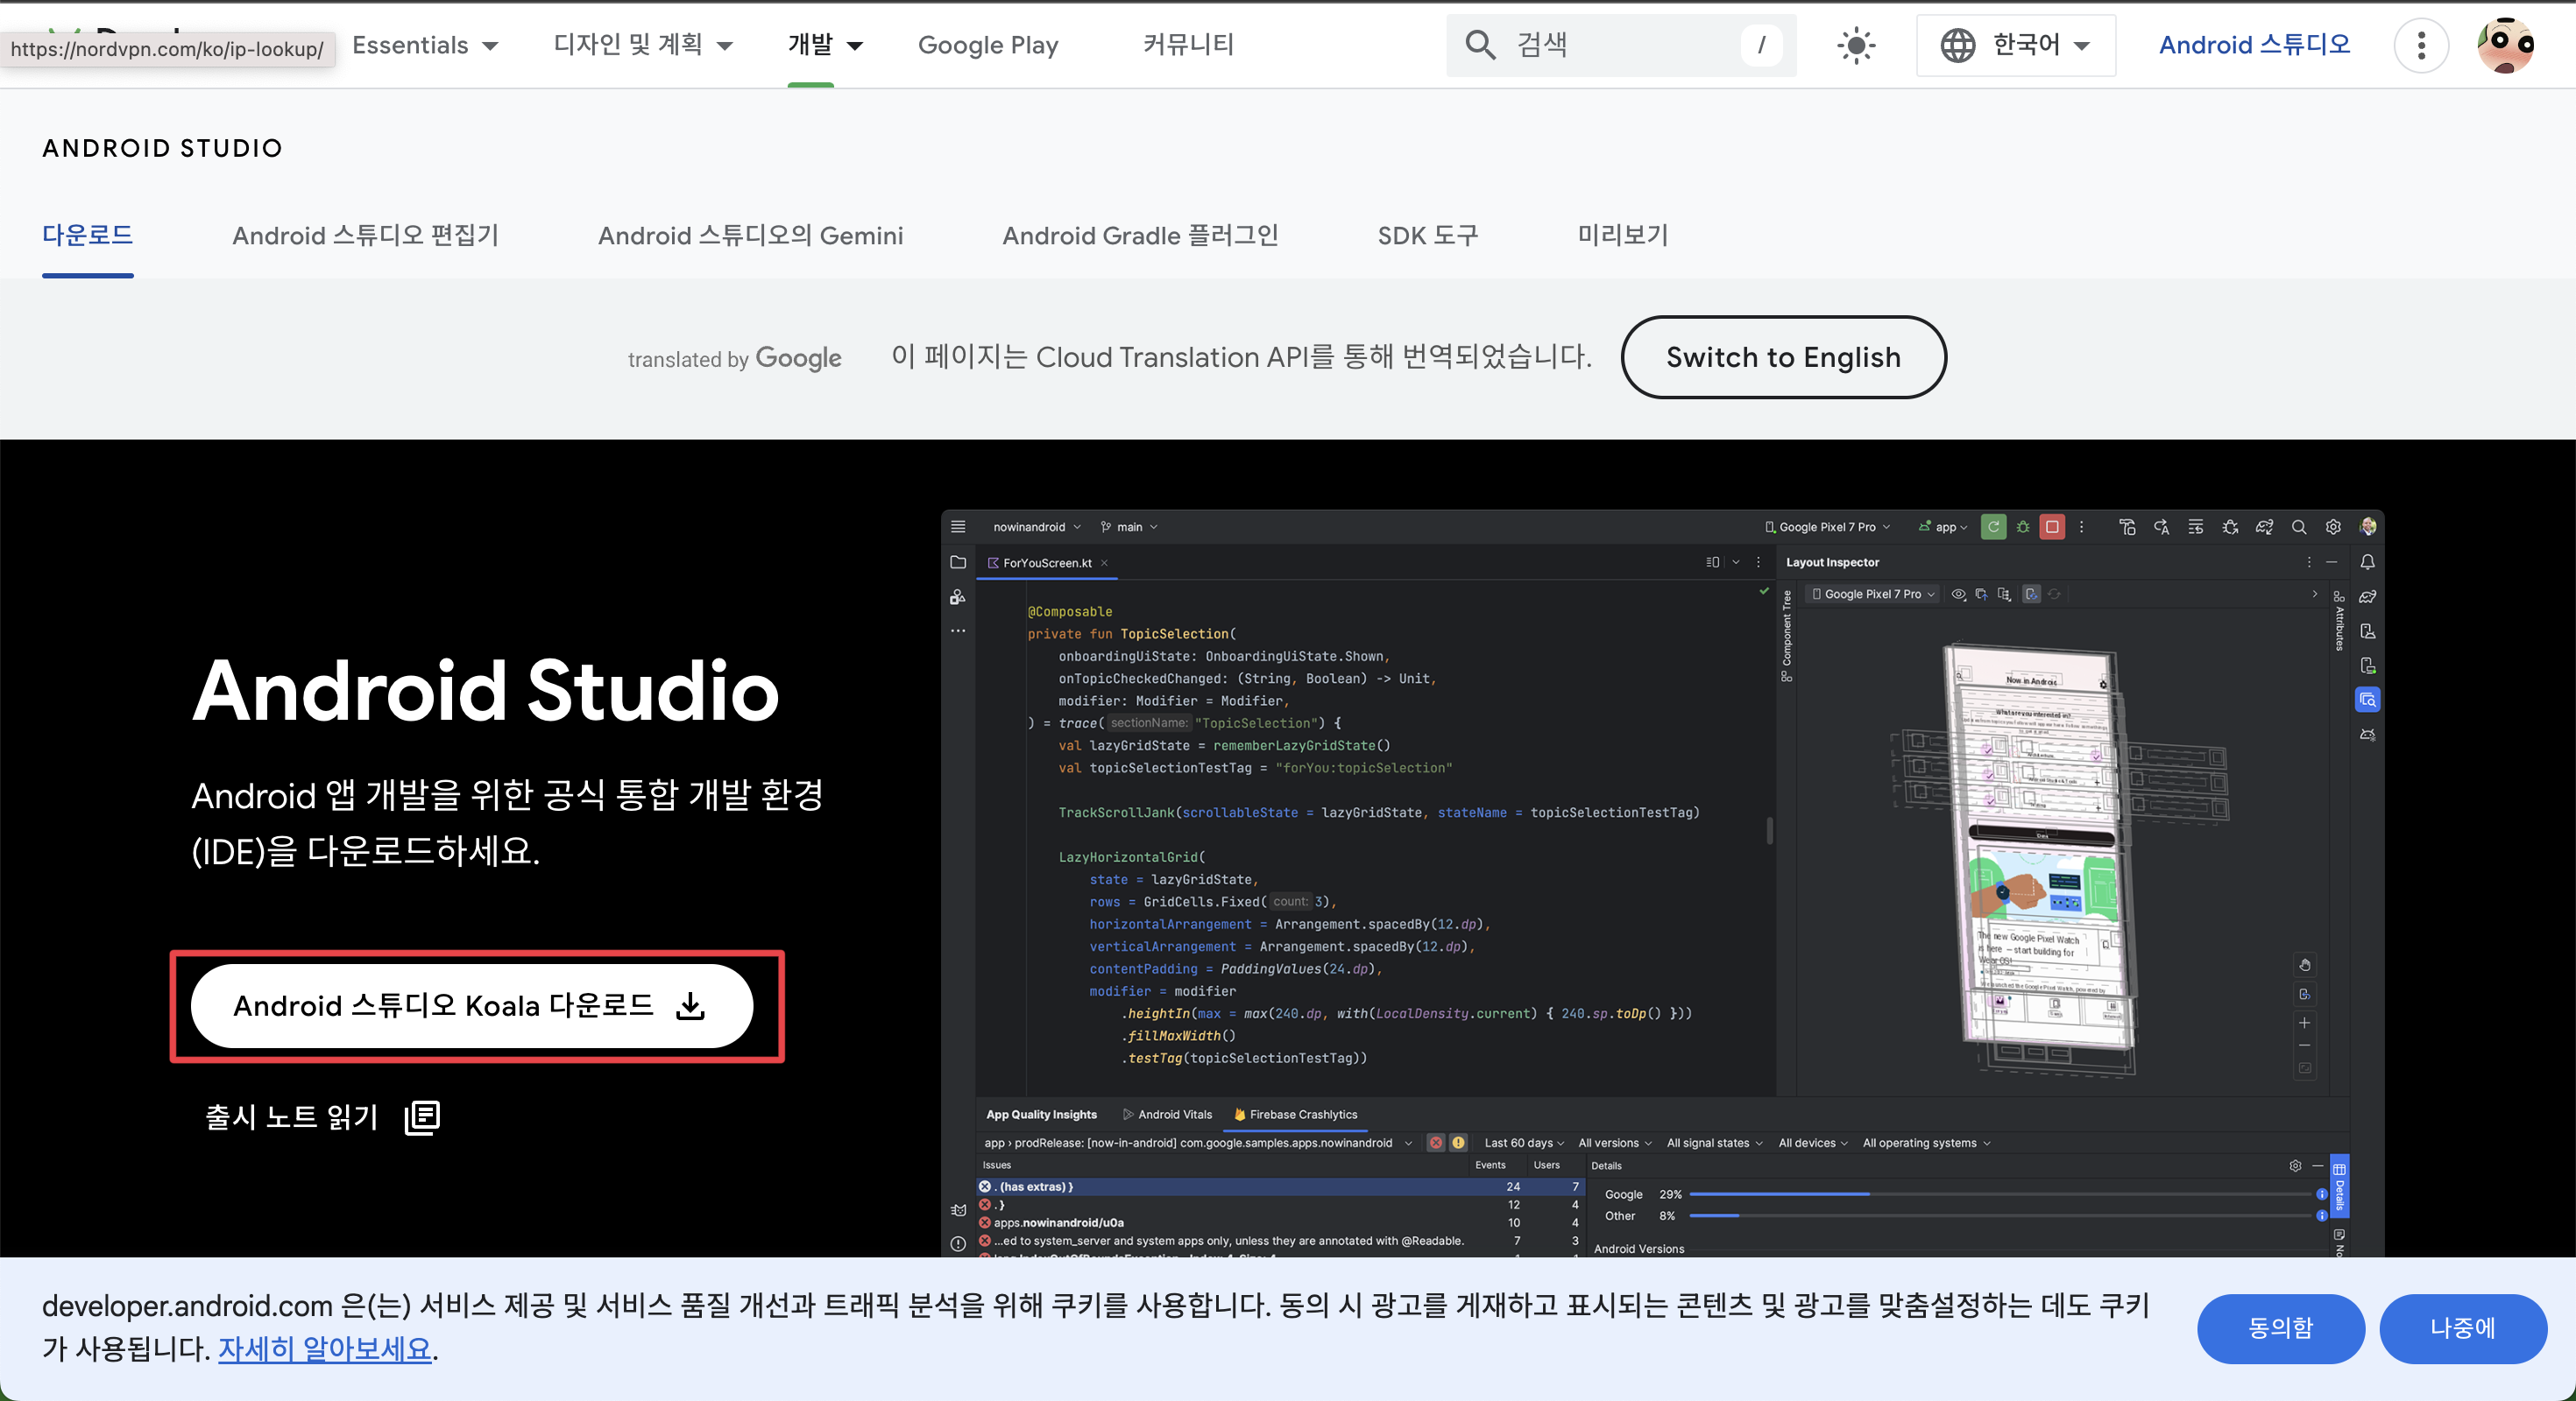Click the green rerun icon

[x=1992, y=526]
